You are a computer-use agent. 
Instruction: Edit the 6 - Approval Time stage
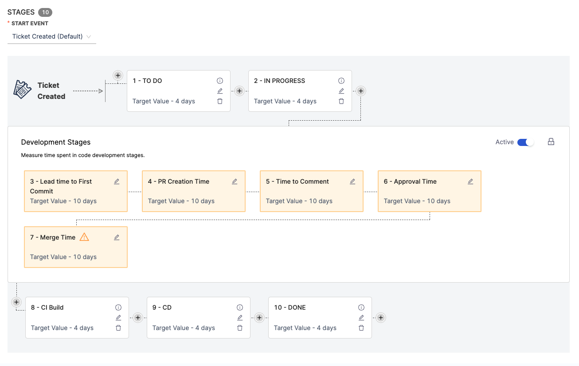pos(470,181)
